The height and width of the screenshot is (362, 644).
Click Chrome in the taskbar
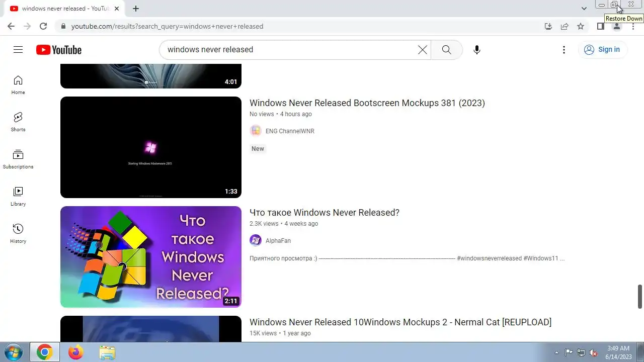45,352
